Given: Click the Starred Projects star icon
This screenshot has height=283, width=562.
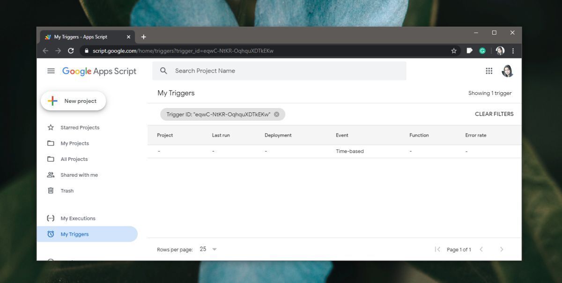Looking at the screenshot, I should point(52,127).
